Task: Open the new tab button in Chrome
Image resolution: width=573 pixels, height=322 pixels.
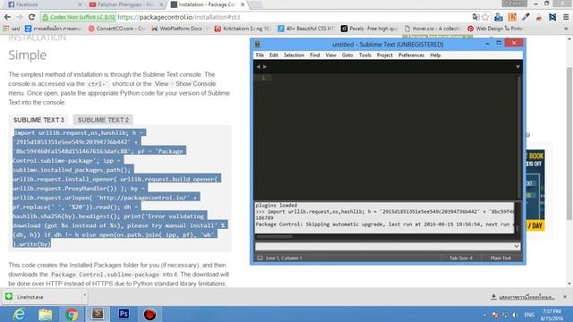Action: tap(255, 4)
